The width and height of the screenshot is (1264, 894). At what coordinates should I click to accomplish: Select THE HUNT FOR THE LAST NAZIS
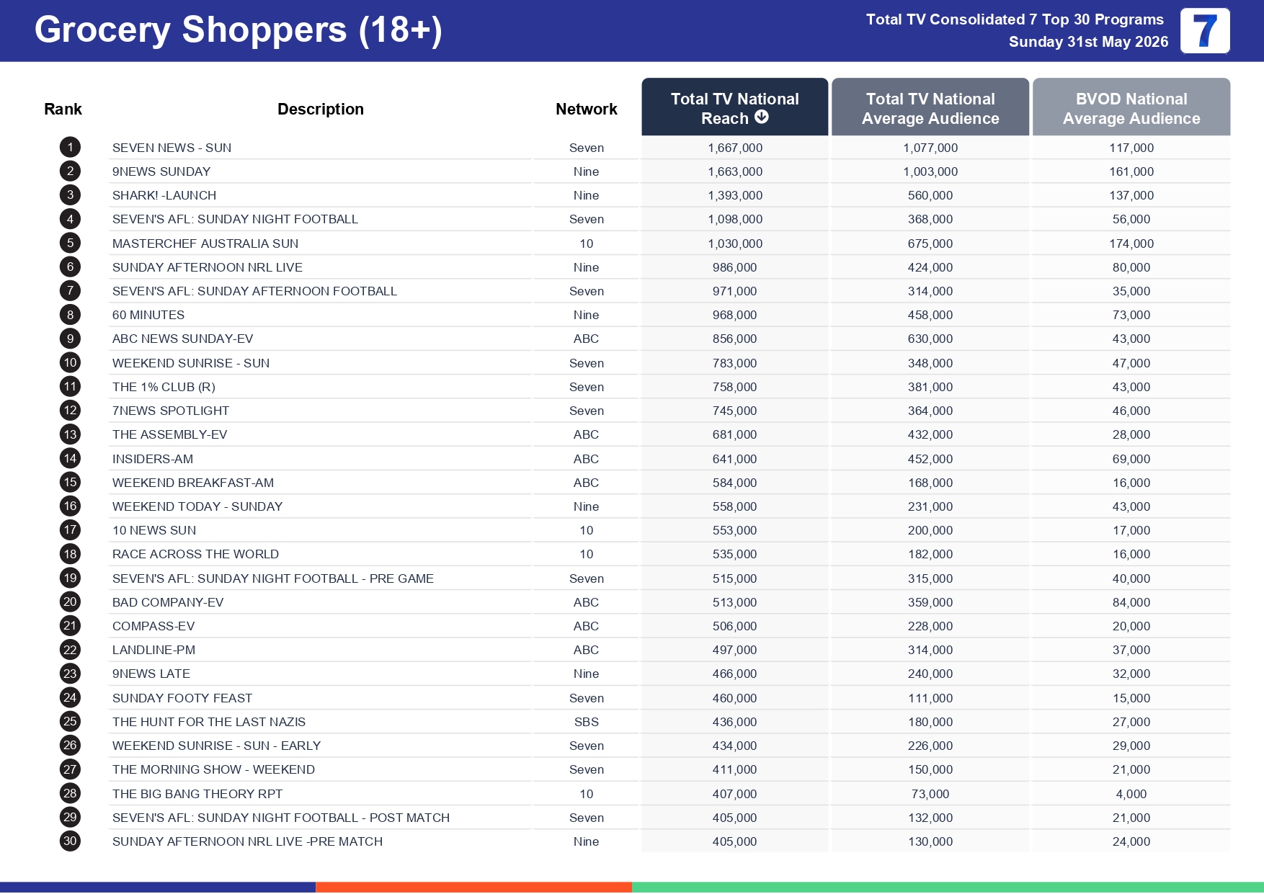click(209, 722)
